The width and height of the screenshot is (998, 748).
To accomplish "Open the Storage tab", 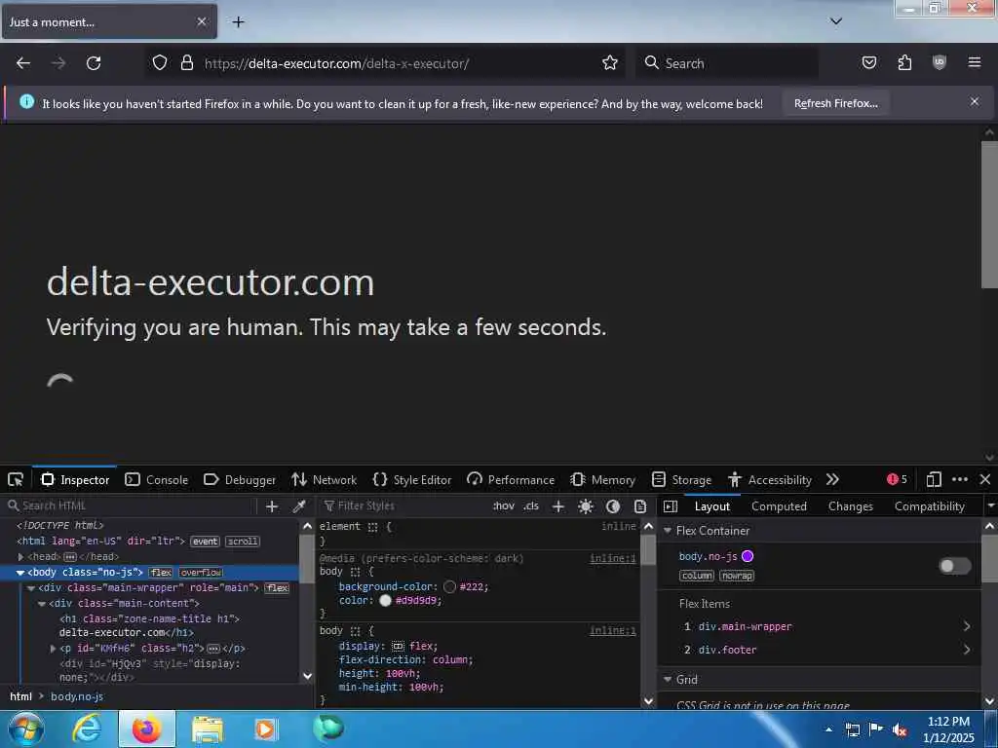I will (x=682, y=479).
